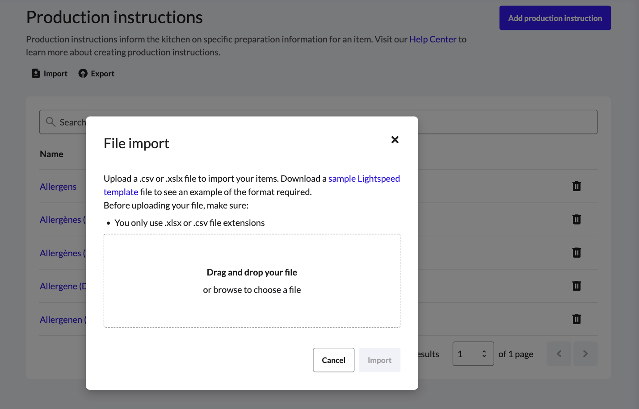Click the Export label in the toolbar
Viewport: 639px width, 409px height.
pyautogui.click(x=102, y=74)
